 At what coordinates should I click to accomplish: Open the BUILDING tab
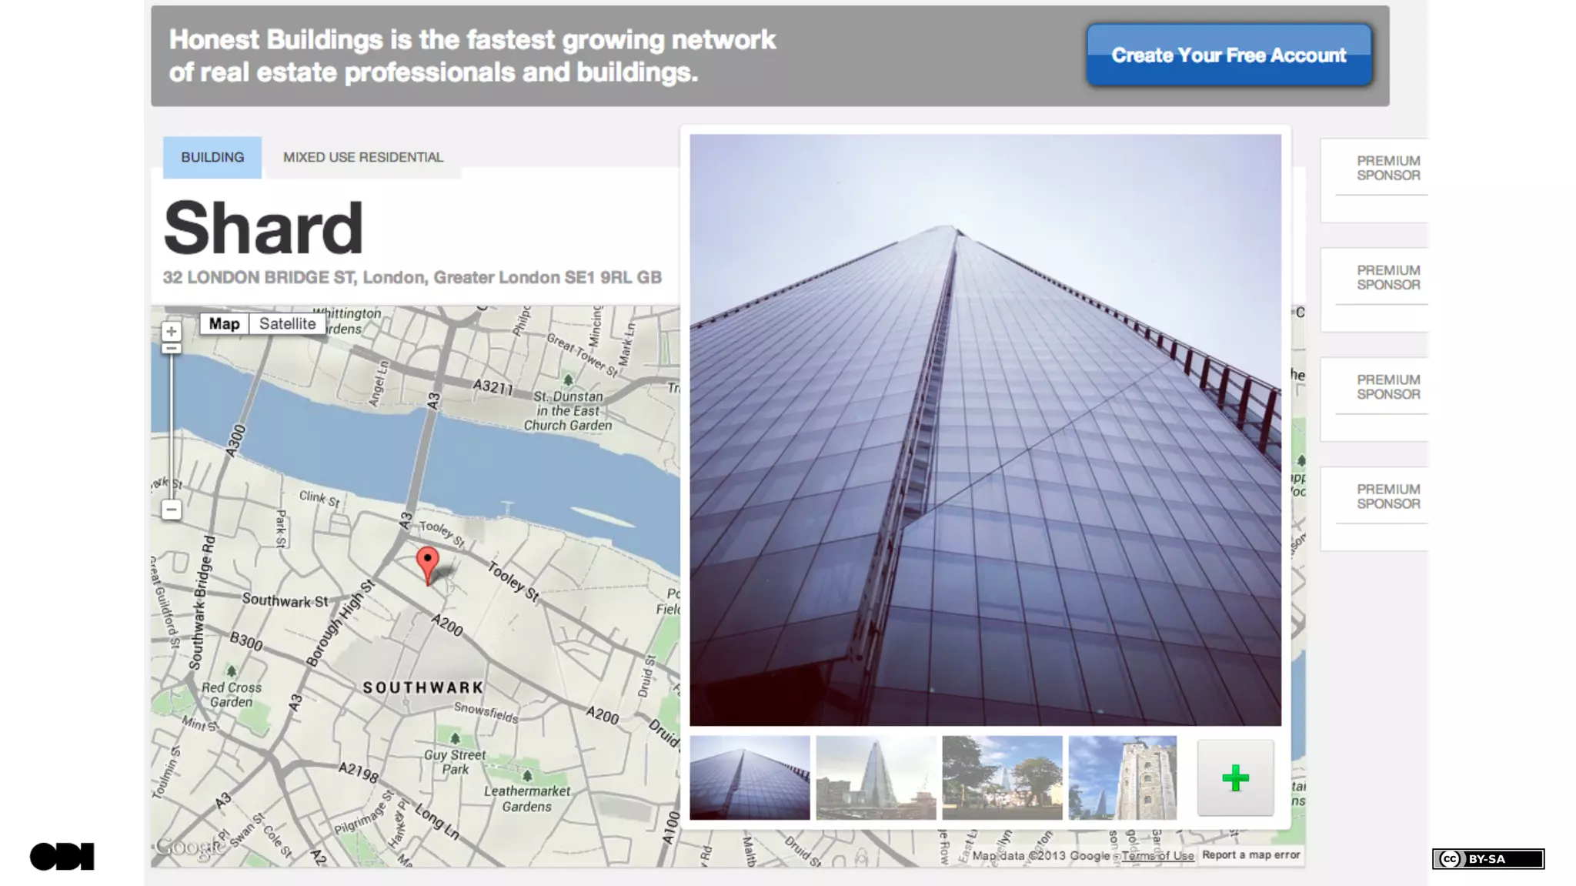click(212, 157)
